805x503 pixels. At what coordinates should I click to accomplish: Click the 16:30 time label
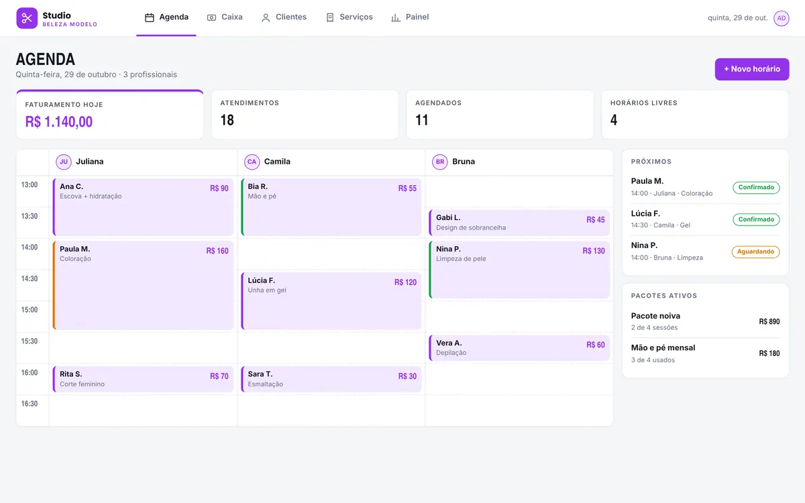point(30,404)
